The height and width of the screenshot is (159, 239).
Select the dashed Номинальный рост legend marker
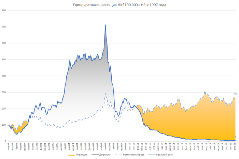tap(118, 155)
